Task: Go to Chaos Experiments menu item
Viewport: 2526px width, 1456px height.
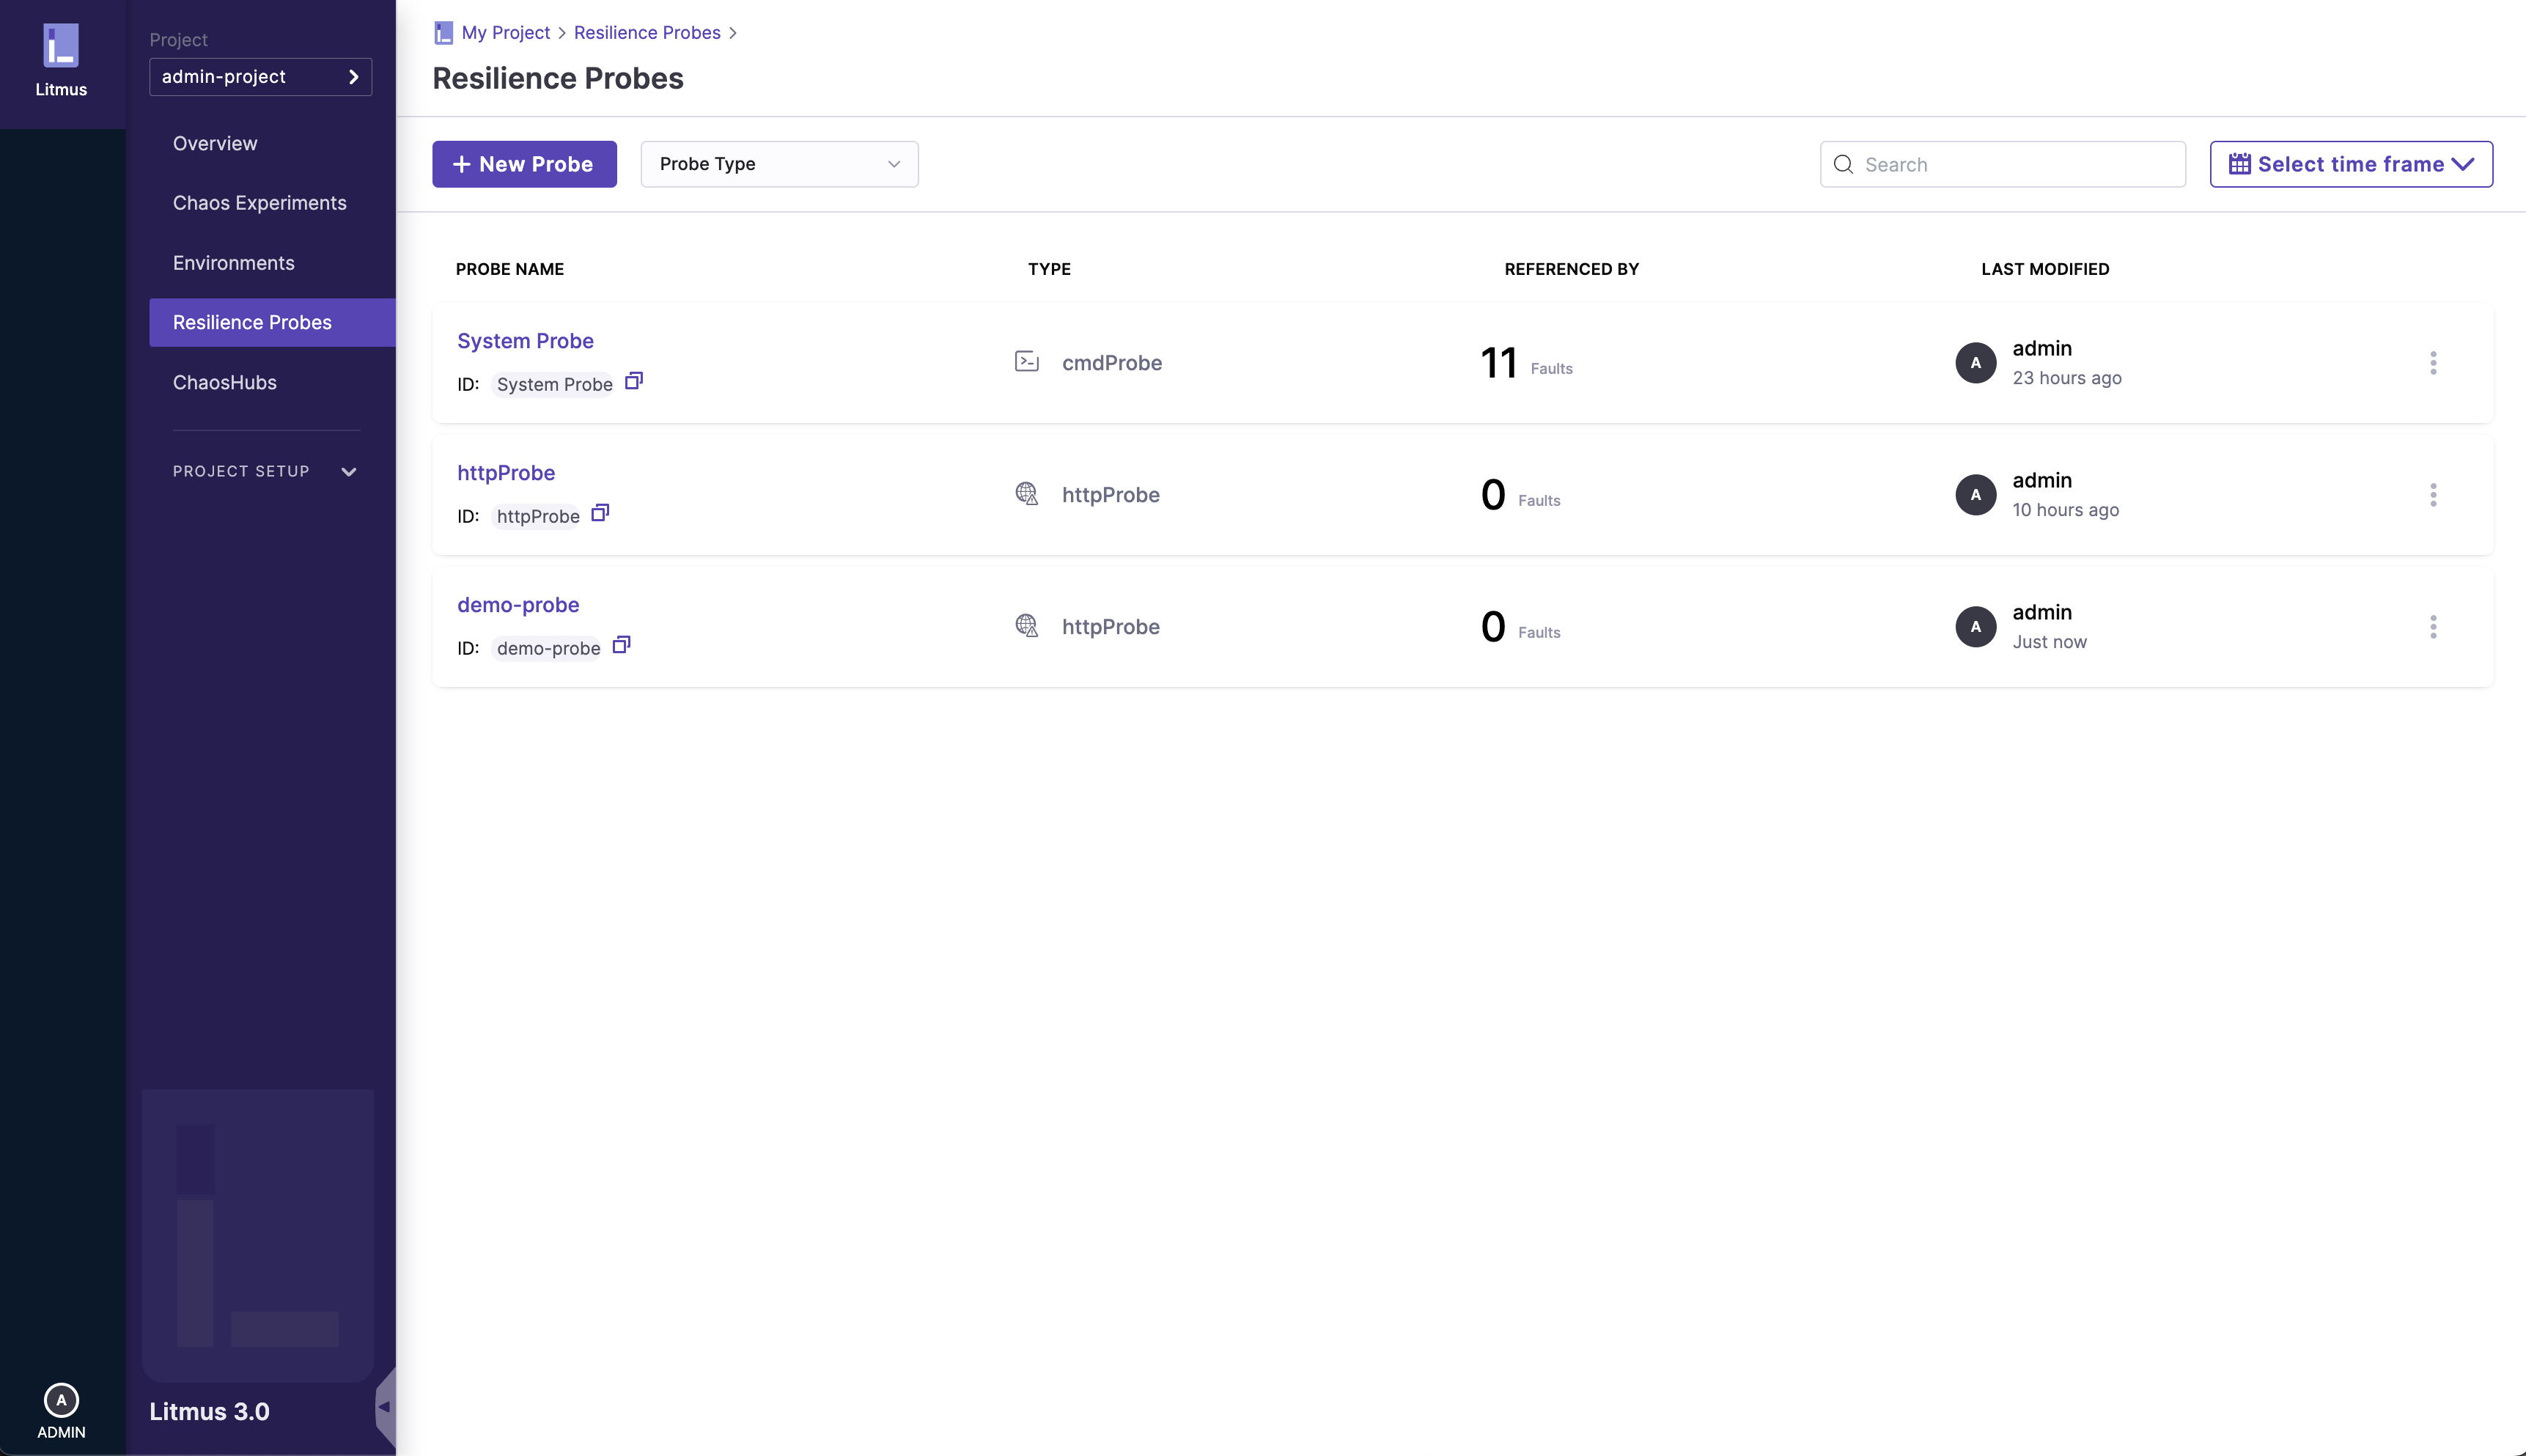Action: pos(259,203)
